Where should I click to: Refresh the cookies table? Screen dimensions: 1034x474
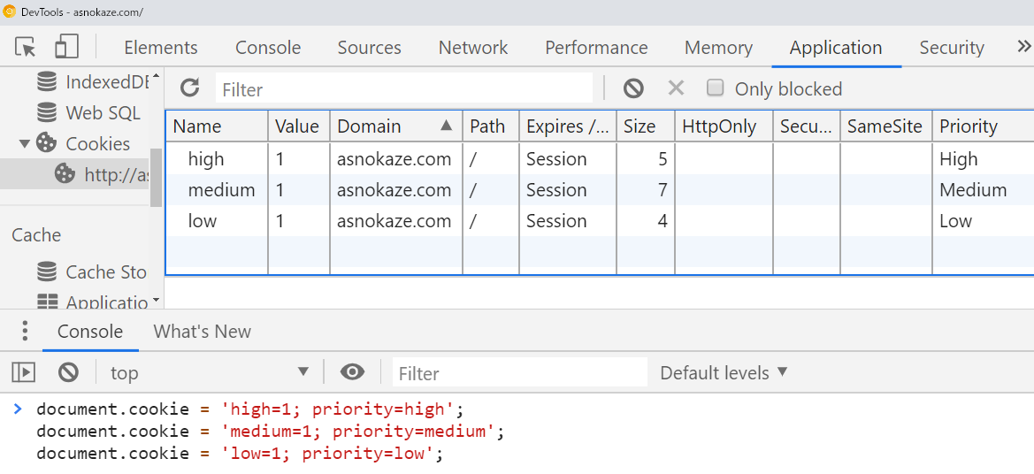tap(189, 88)
